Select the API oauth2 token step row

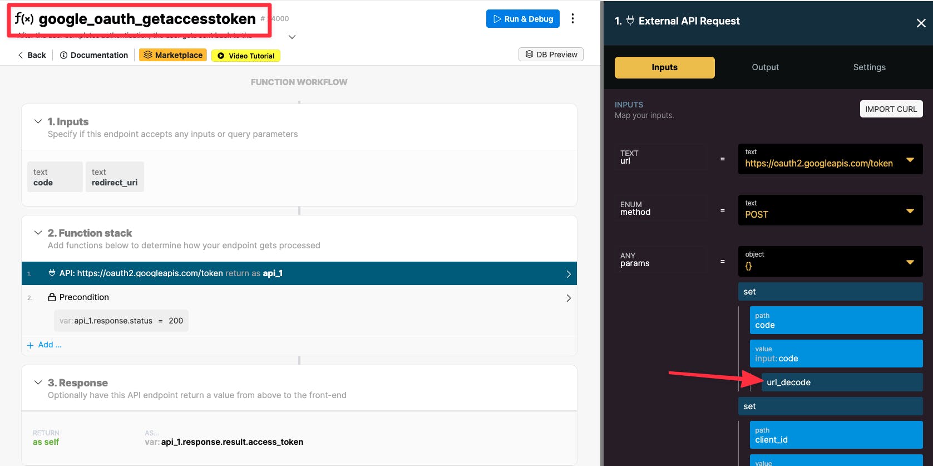click(x=299, y=273)
